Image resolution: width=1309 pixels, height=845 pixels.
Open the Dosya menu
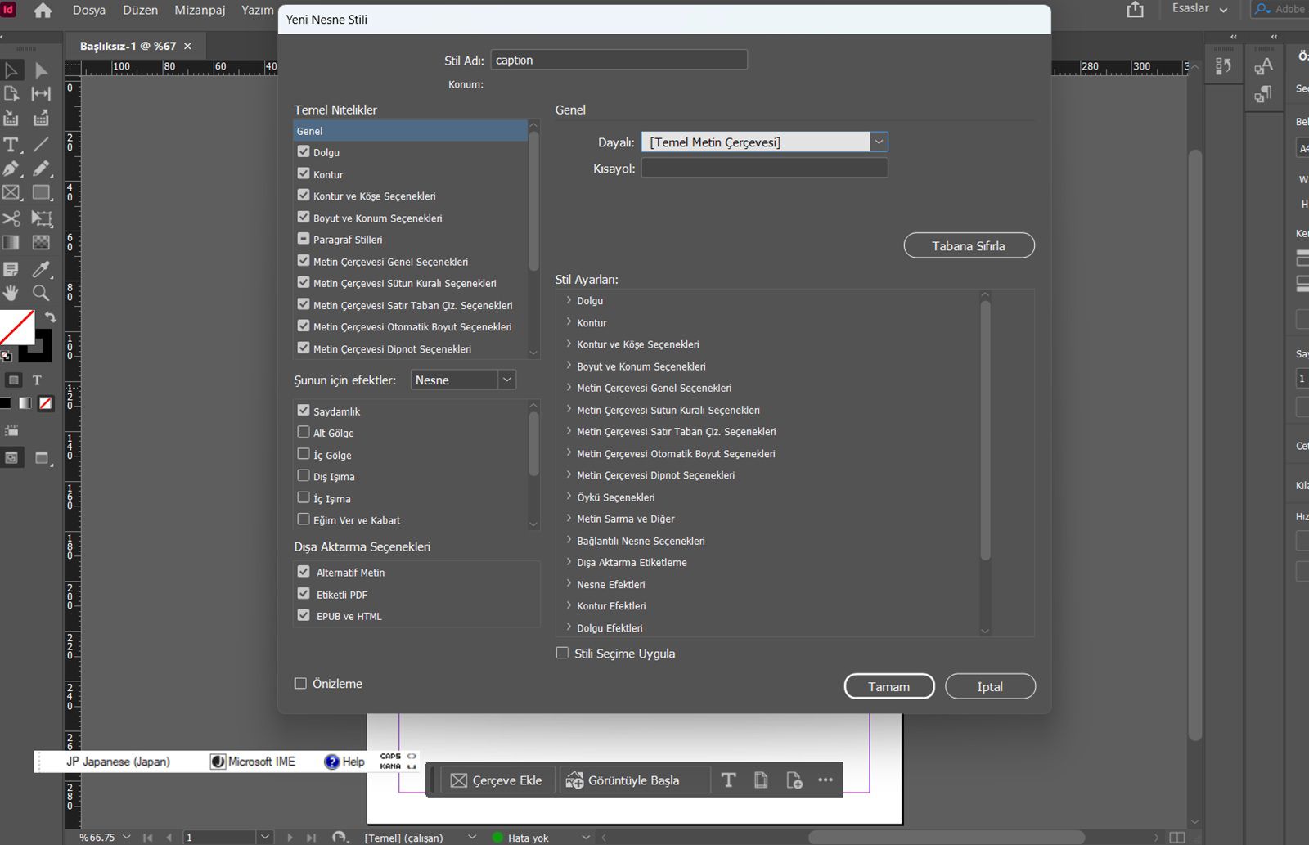[89, 10]
